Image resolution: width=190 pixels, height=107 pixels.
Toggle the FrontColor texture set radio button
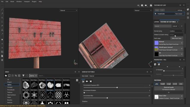156,14
